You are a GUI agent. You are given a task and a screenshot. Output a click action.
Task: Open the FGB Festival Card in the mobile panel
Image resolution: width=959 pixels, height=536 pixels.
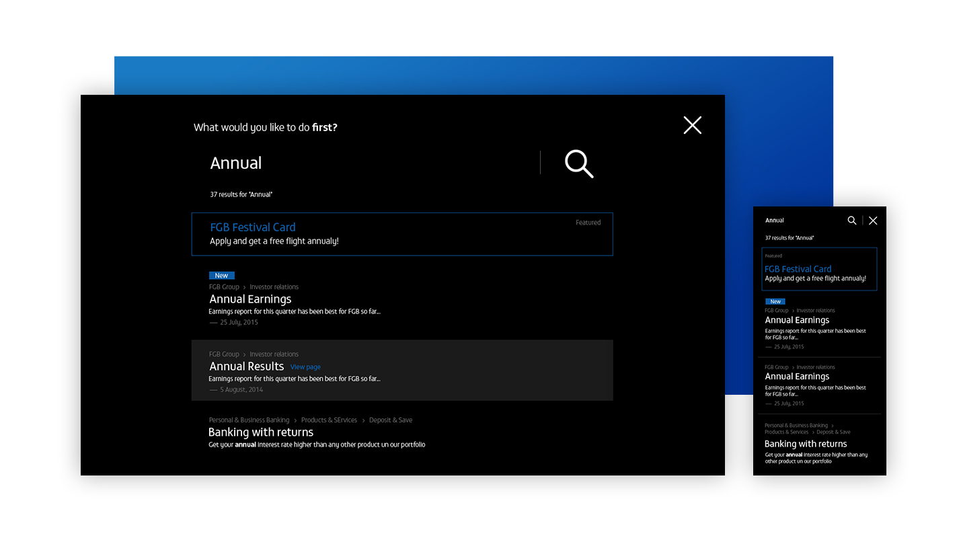pyautogui.click(x=798, y=269)
